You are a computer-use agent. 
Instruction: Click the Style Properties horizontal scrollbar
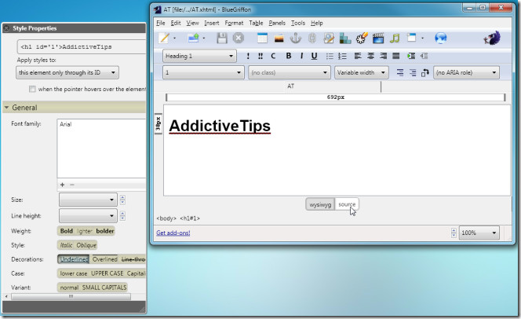click(x=71, y=296)
